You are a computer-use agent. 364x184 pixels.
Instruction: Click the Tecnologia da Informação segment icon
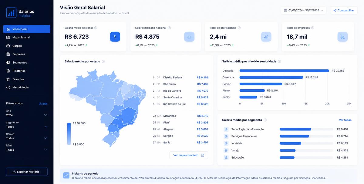point(226,129)
